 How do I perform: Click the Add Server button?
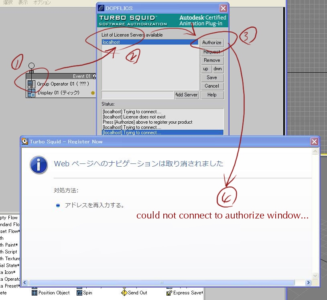187,95
